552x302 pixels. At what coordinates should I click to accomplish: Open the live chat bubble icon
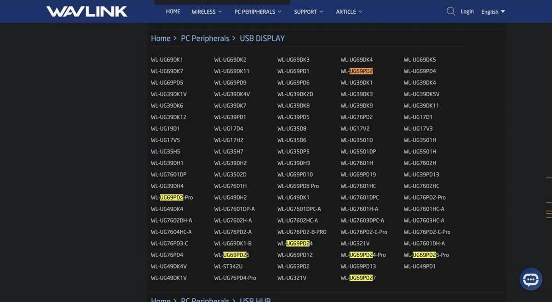(x=530, y=279)
